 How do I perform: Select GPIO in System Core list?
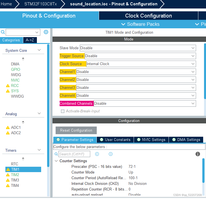pos(16,69)
